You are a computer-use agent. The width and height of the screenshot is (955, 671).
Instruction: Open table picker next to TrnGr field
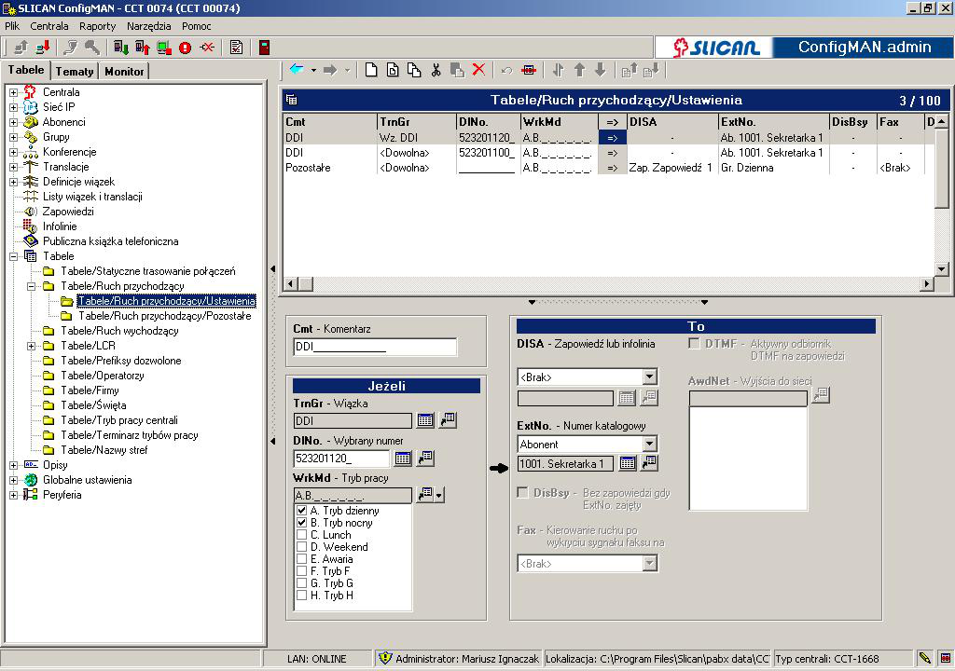coord(425,420)
